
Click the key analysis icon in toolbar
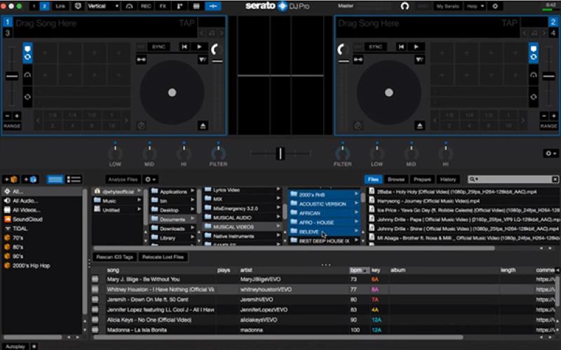(129, 6)
